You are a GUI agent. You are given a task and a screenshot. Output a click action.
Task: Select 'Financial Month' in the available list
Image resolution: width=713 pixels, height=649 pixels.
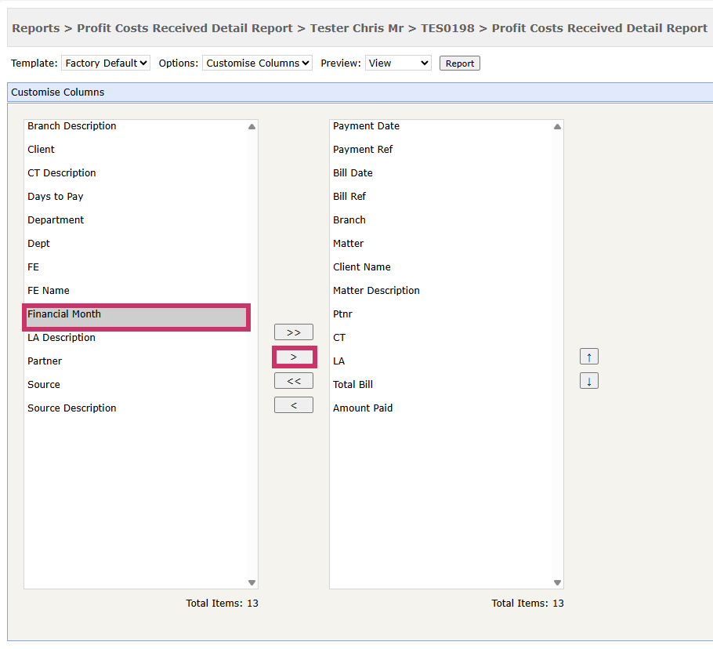tap(136, 317)
